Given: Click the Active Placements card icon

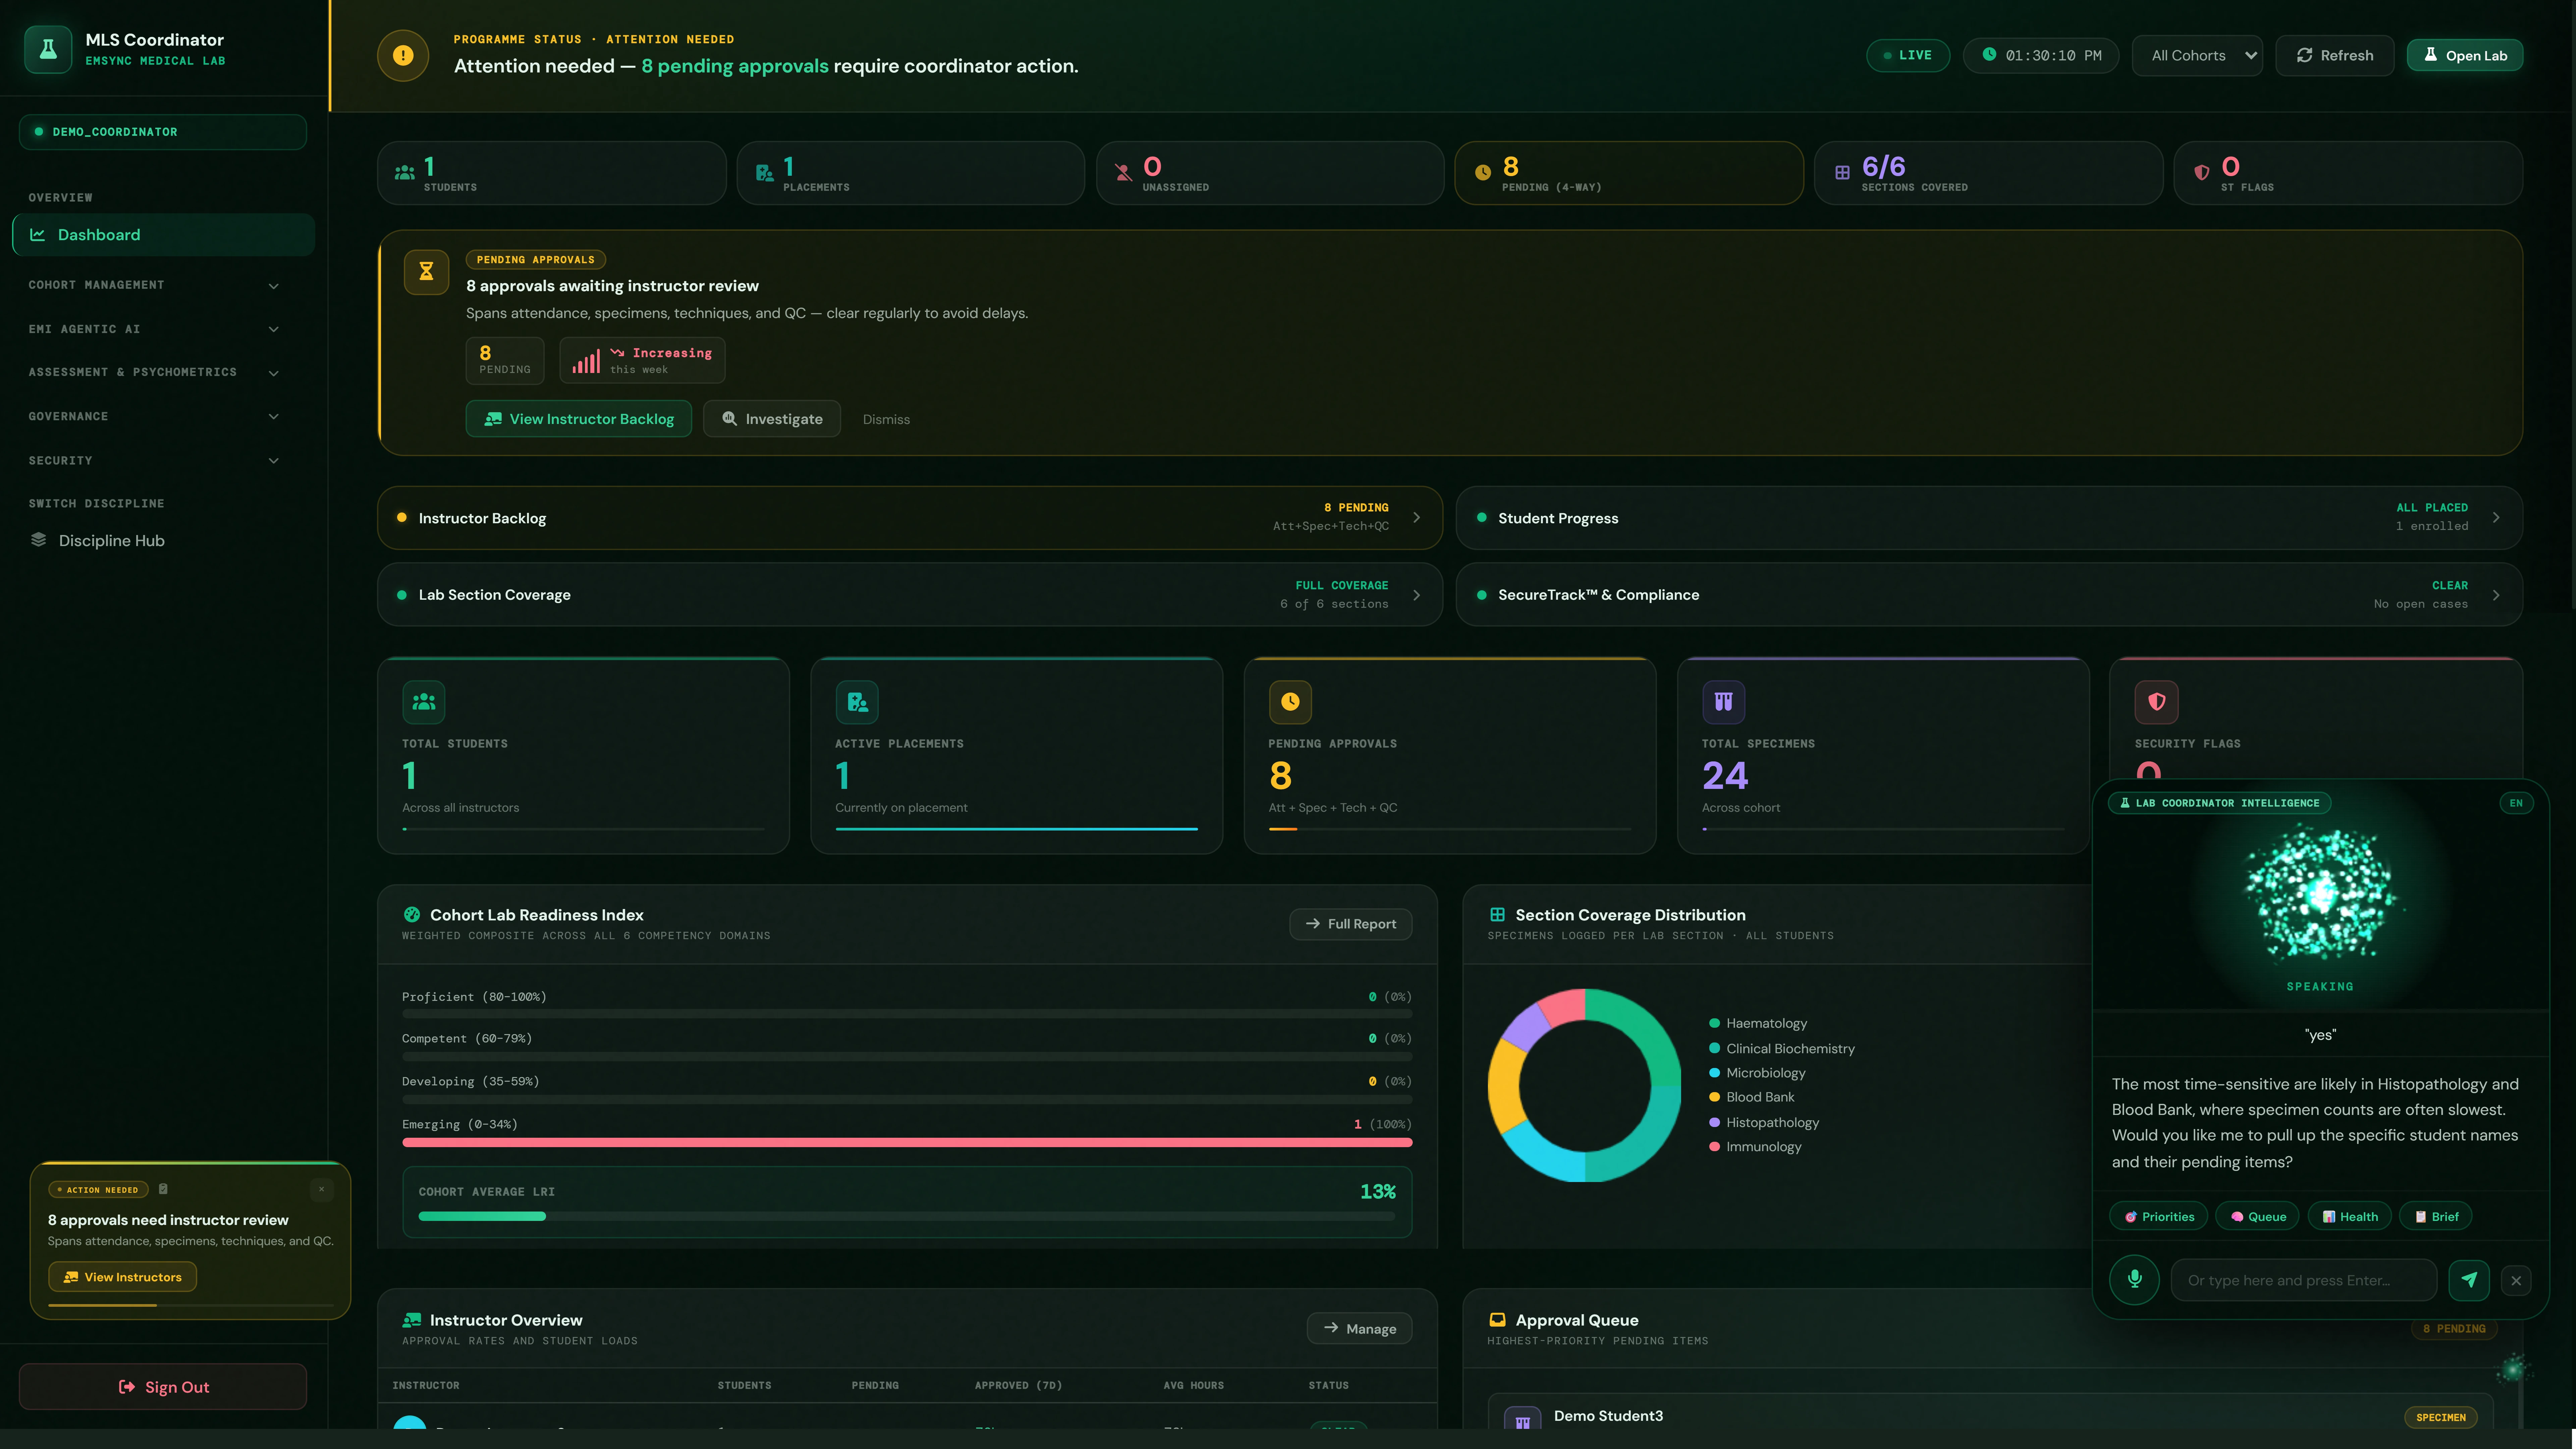Looking at the screenshot, I should coord(857,702).
